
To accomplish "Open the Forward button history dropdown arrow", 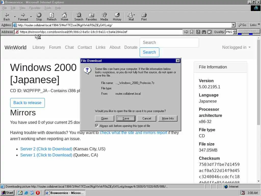I will click(x=31, y=17).
